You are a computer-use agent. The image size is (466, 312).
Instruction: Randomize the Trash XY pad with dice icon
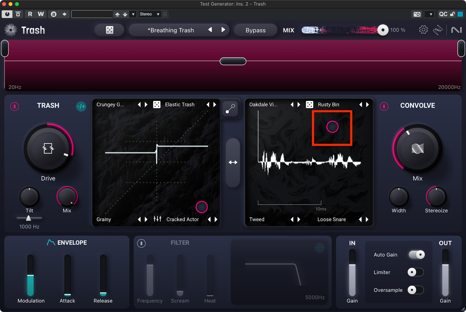157,104
